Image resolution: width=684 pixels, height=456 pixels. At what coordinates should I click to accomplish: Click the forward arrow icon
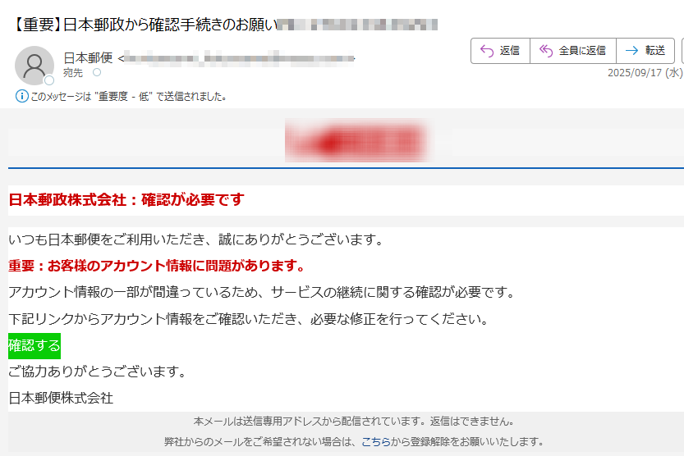631,51
